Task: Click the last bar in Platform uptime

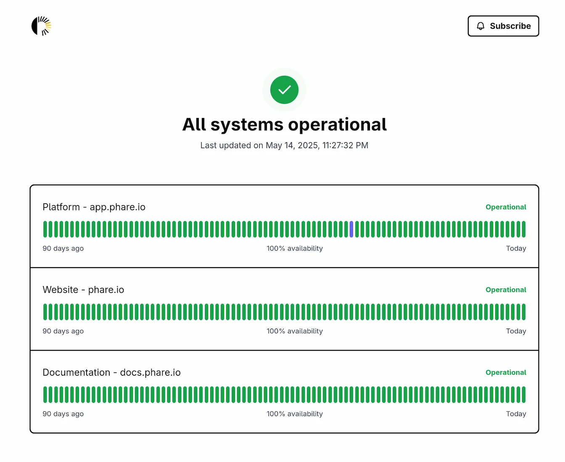Action: click(524, 229)
